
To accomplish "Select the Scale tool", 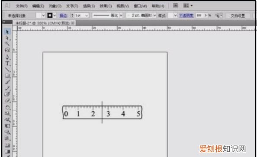I will pos(7,113).
